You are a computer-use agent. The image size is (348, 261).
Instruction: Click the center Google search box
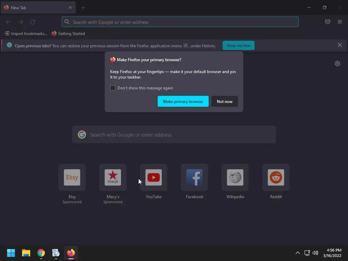click(174, 135)
